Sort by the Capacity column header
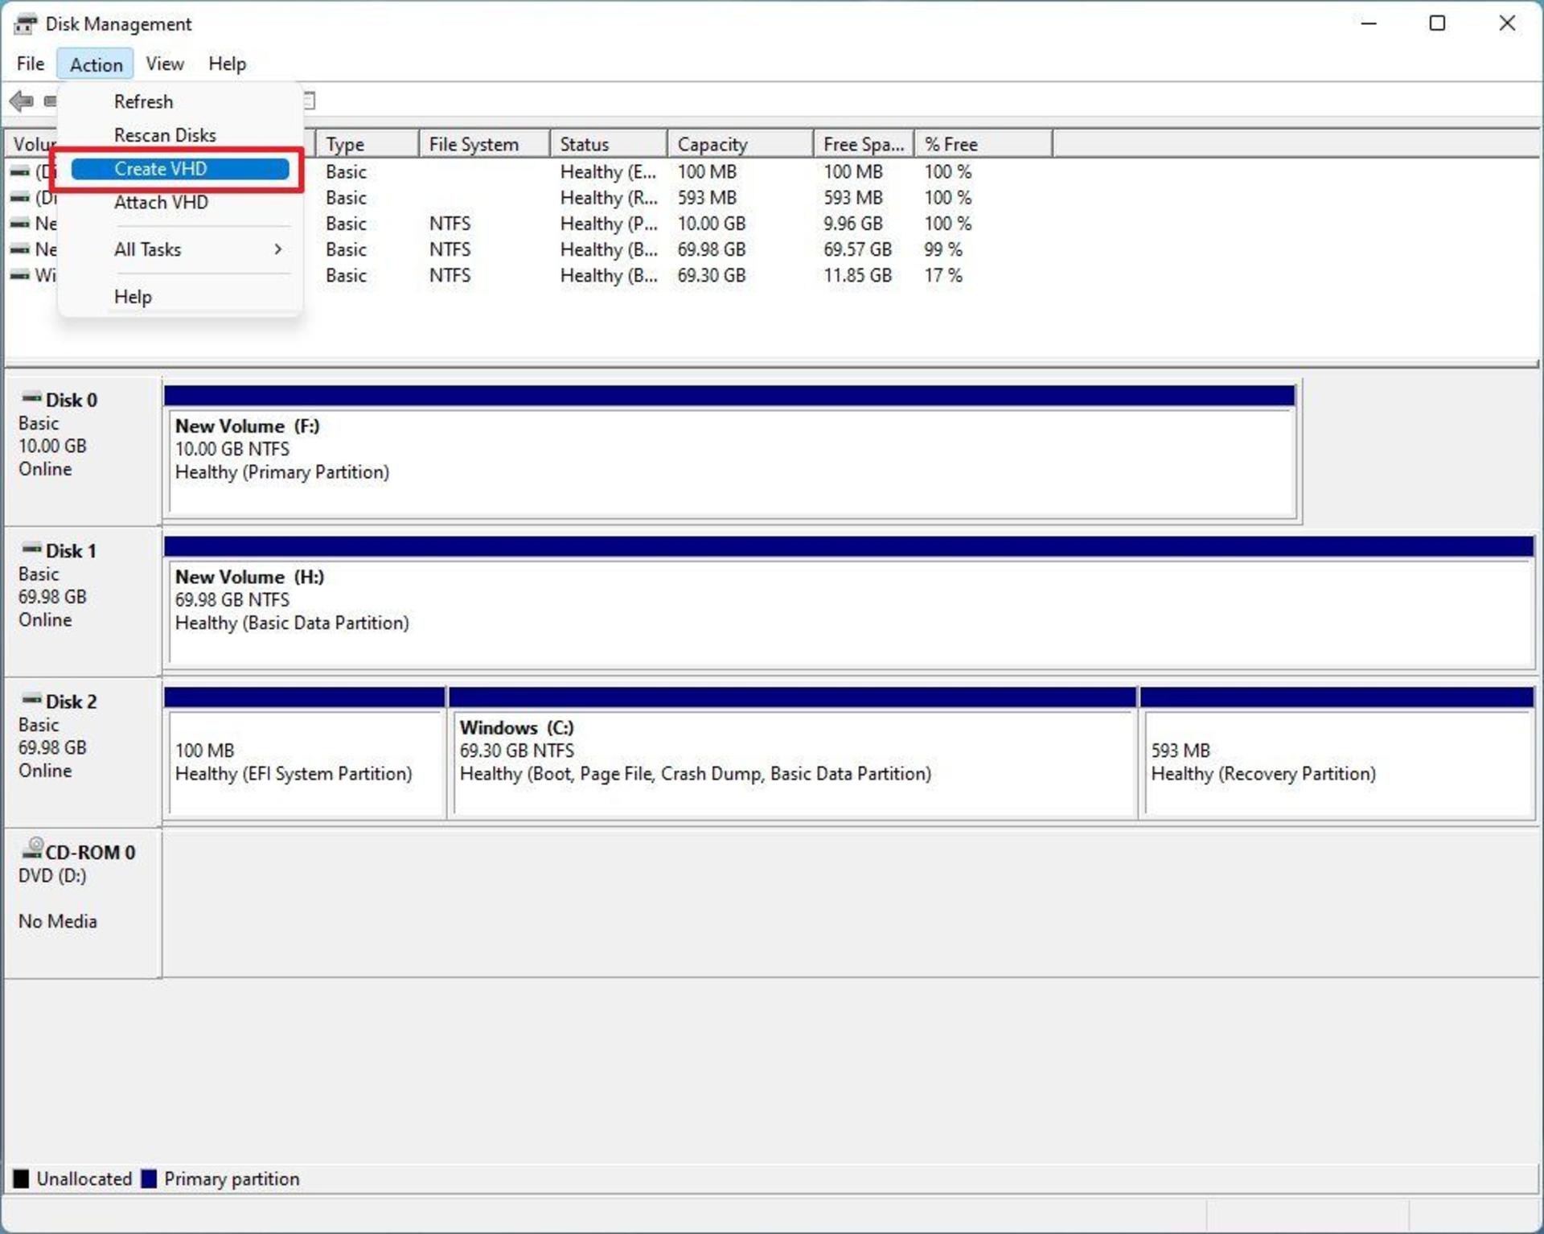Screen dimensions: 1544x1234 [x=740, y=144]
